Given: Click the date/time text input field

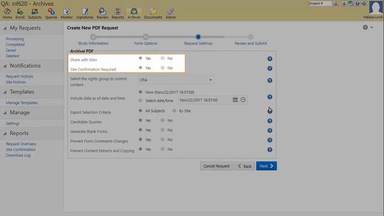Looking at the screenshot, I should click(x=205, y=100).
